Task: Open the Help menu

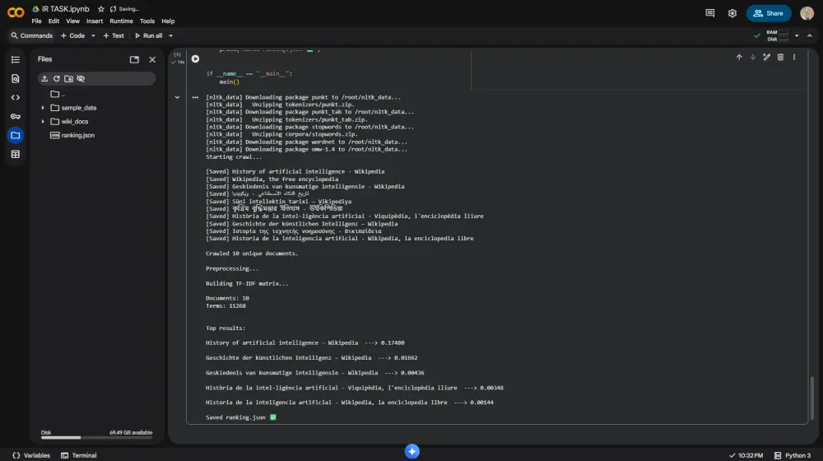Action: [168, 21]
